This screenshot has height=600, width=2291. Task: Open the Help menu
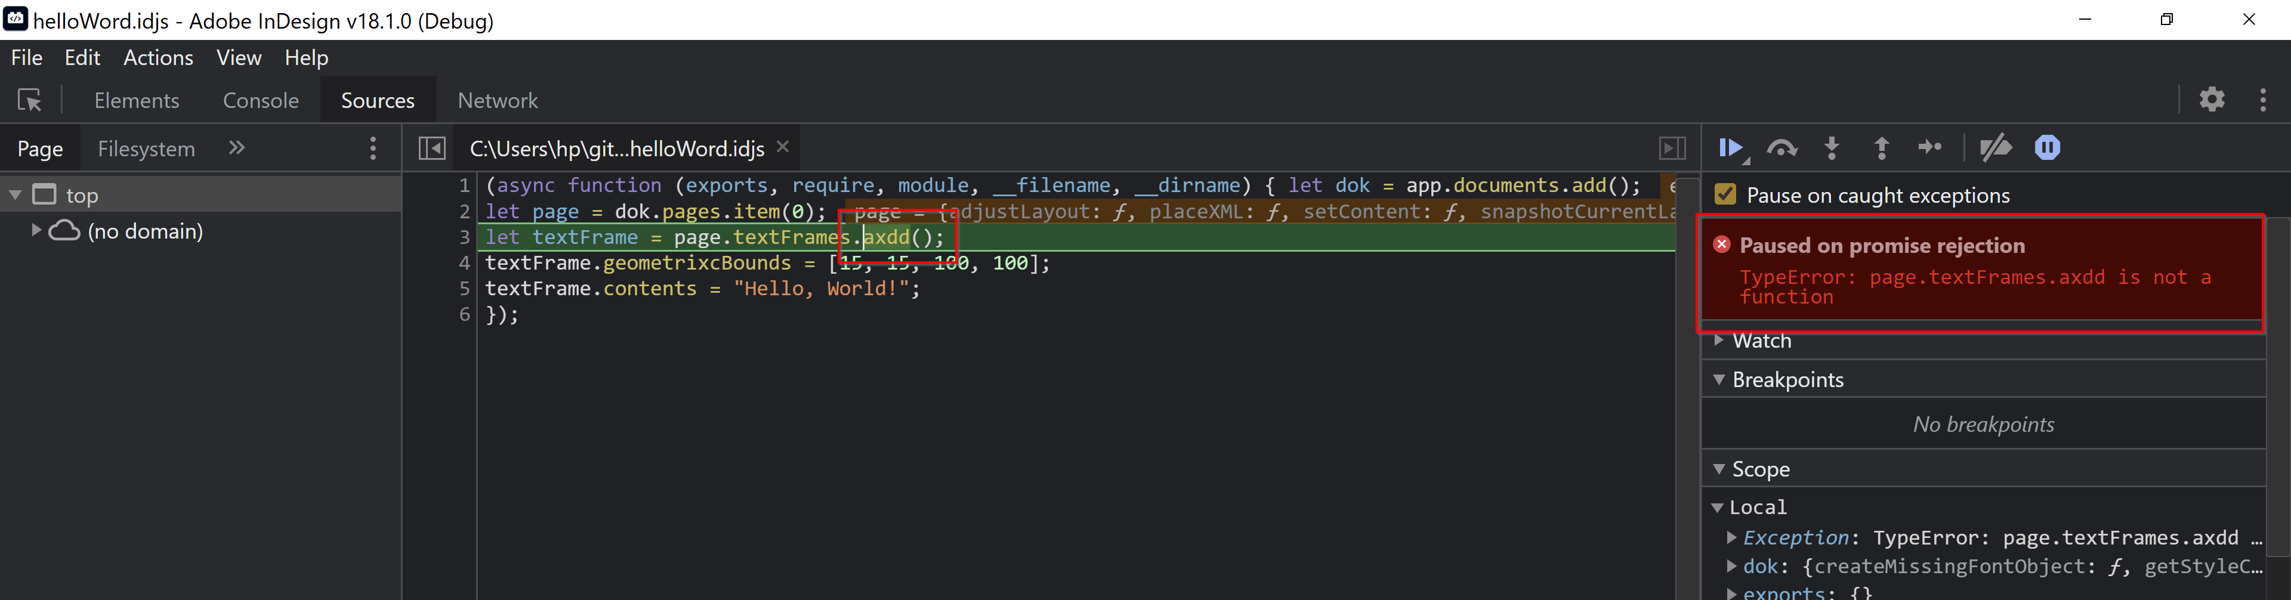click(x=307, y=58)
